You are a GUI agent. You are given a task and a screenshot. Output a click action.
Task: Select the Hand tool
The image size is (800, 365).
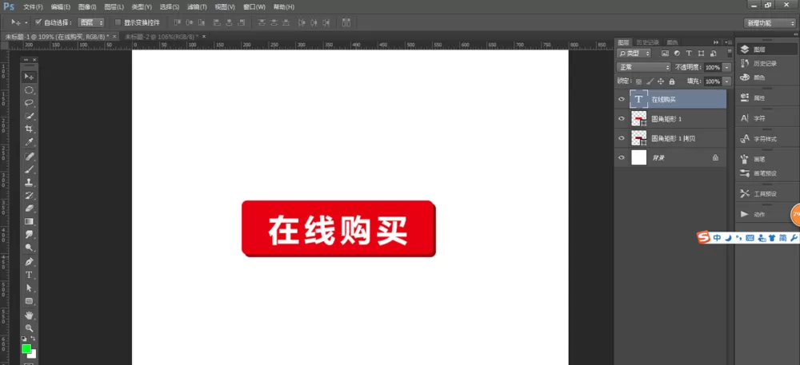pos(29,315)
